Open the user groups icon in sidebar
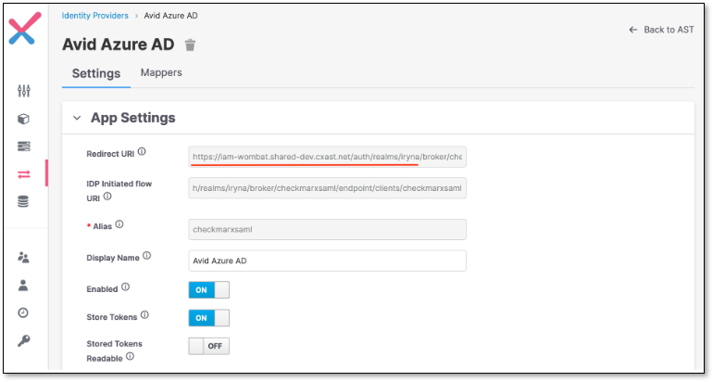 [24, 258]
